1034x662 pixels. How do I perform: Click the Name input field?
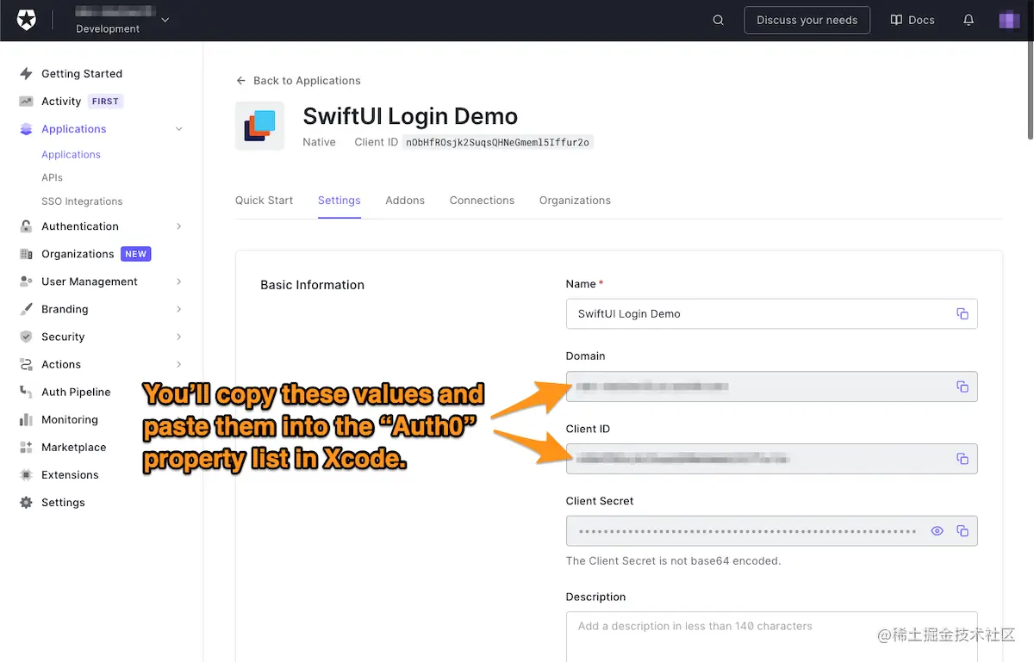771,314
